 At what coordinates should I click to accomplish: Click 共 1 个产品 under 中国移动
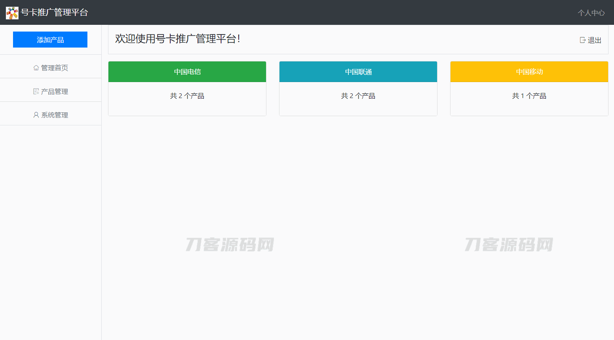tap(529, 96)
